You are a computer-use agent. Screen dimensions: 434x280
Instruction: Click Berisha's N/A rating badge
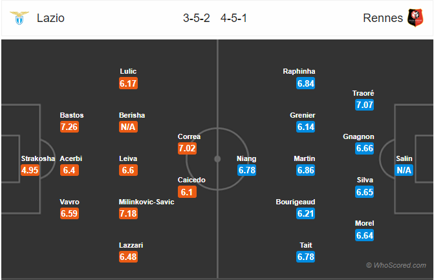[x=128, y=127]
